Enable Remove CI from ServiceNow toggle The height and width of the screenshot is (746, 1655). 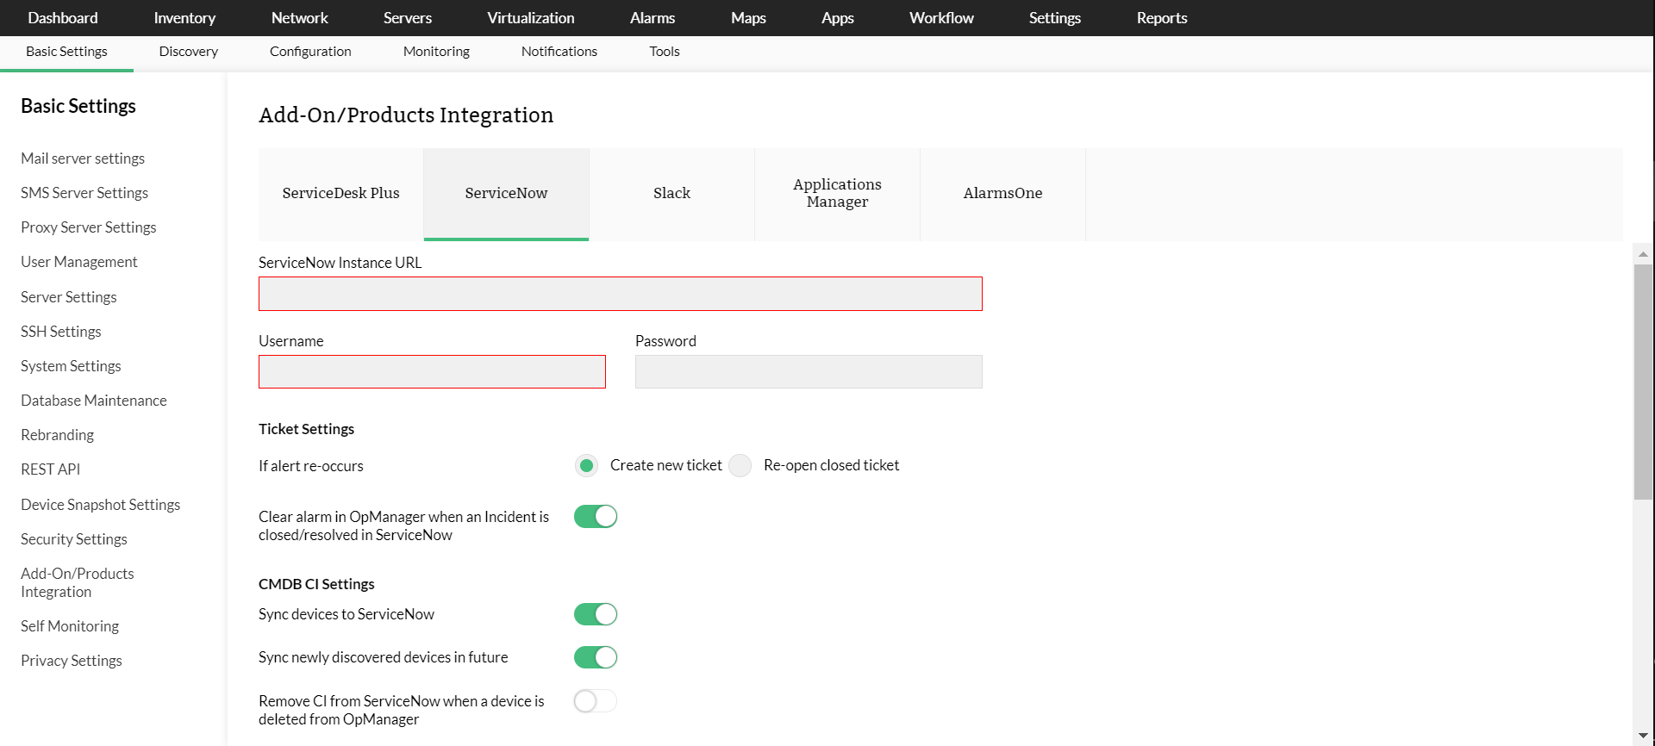pyautogui.click(x=596, y=701)
